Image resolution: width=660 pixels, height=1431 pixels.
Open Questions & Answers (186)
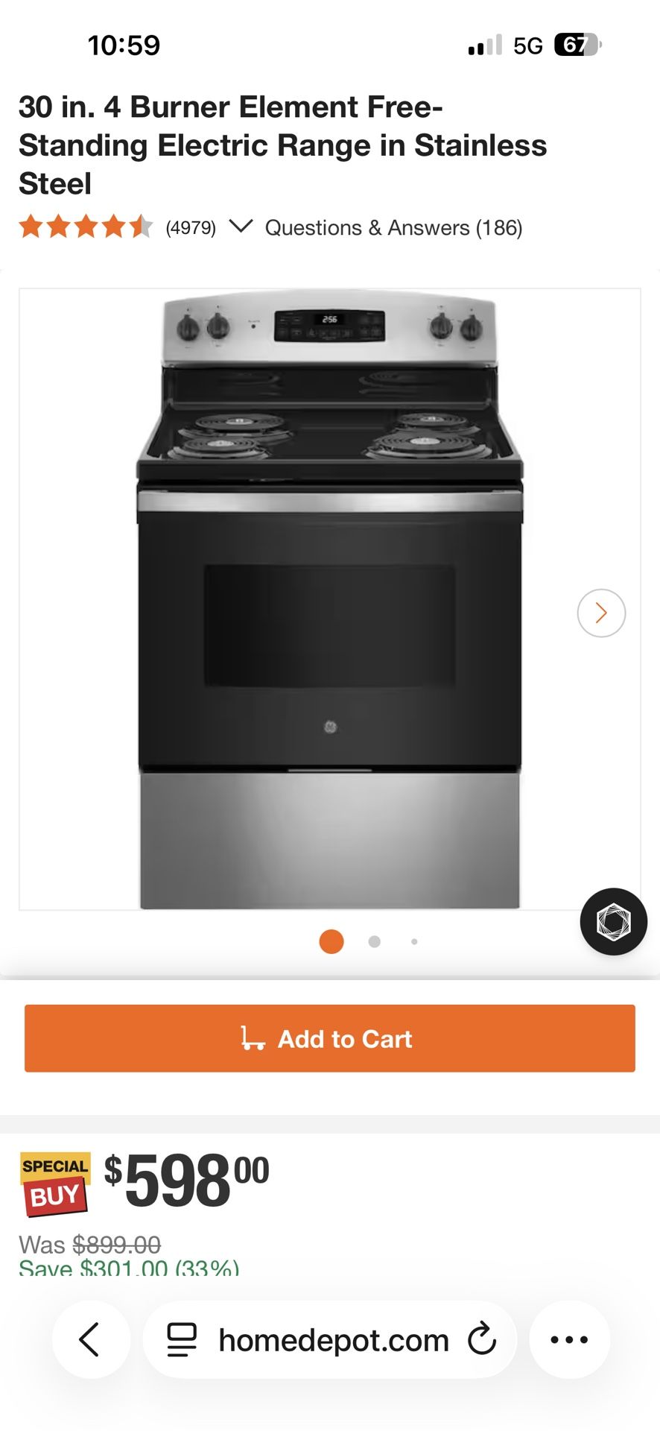pyautogui.click(x=393, y=227)
